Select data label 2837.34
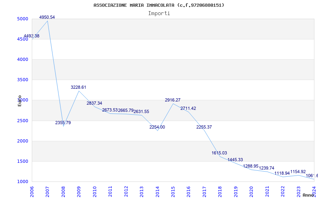The image size is (318, 199). [x=94, y=103]
